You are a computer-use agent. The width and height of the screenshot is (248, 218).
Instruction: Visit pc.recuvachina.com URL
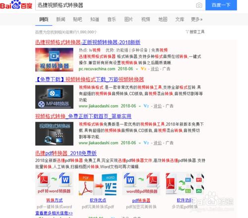point(97,69)
